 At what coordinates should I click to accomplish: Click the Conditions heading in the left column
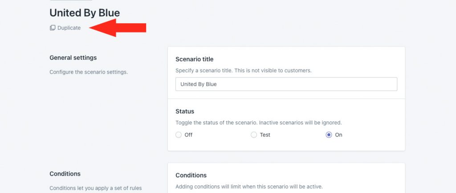point(65,174)
